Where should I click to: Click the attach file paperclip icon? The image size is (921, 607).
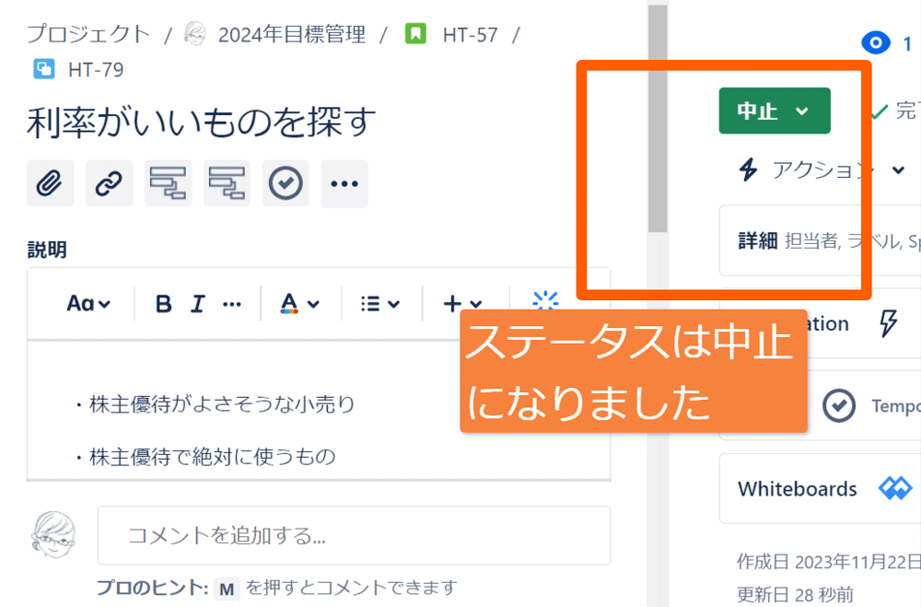[x=50, y=184]
